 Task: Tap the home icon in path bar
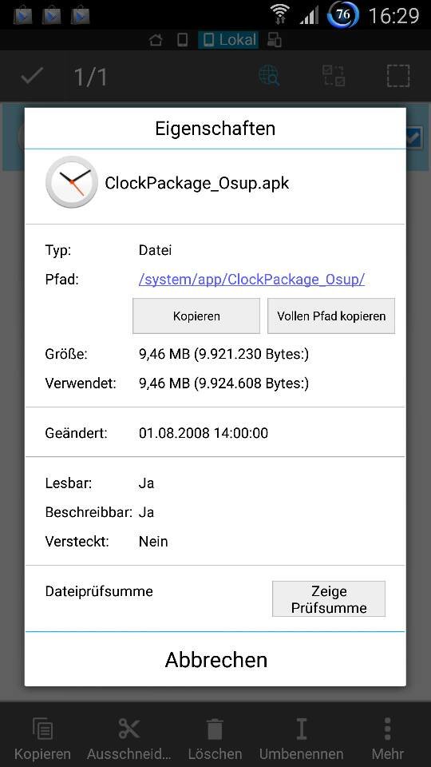tap(156, 40)
